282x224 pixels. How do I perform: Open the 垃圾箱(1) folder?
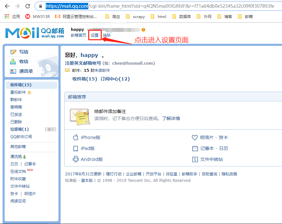point(20,129)
